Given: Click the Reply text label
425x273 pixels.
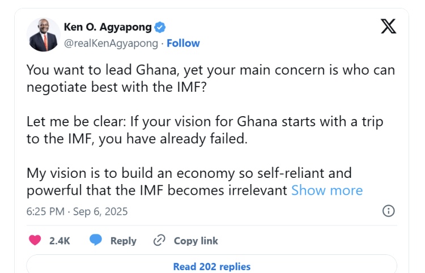Looking at the screenshot, I should click(123, 241).
